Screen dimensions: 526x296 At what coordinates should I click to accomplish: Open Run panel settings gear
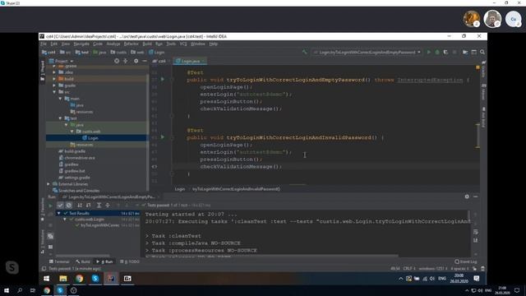(467, 197)
